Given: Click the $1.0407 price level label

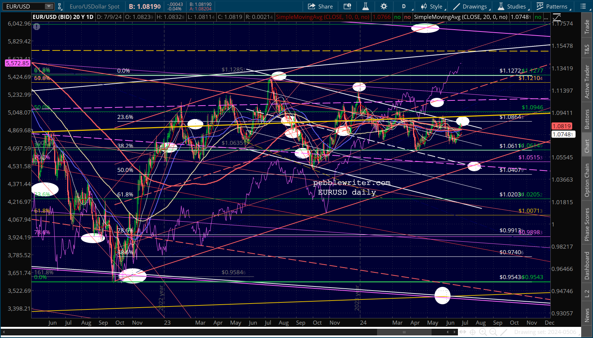Looking at the screenshot, I should [511, 170].
